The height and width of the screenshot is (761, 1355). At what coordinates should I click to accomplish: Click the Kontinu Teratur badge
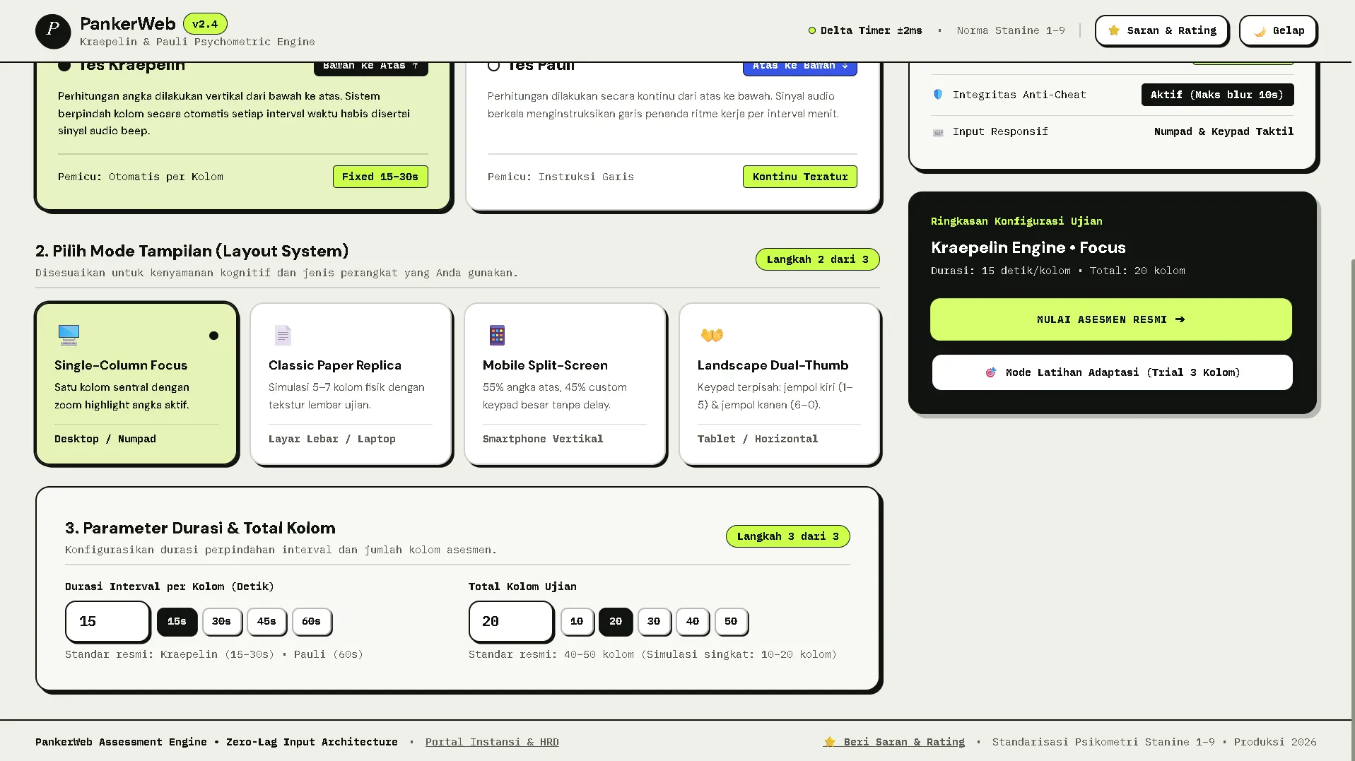click(x=800, y=177)
